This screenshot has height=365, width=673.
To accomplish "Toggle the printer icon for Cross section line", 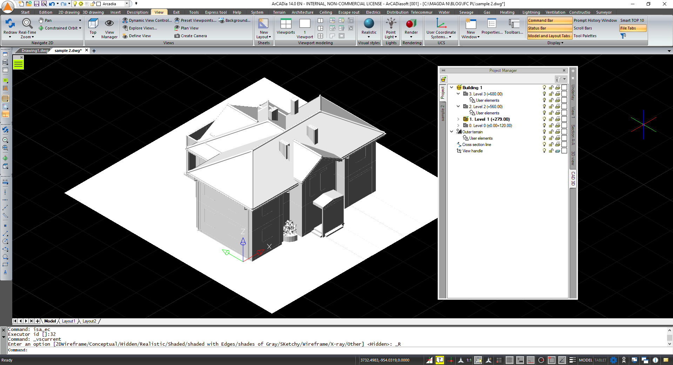I will (x=557, y=145).
